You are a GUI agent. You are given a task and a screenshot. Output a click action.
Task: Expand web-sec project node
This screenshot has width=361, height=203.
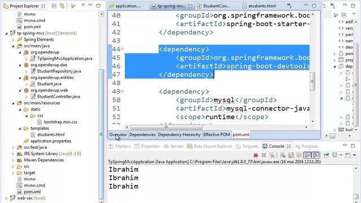(x=6, y=198)
